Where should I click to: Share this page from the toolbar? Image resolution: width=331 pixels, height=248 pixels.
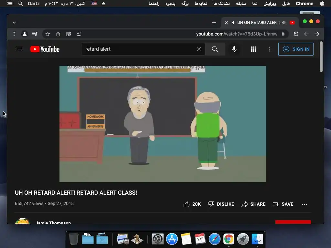pos(58,34)
